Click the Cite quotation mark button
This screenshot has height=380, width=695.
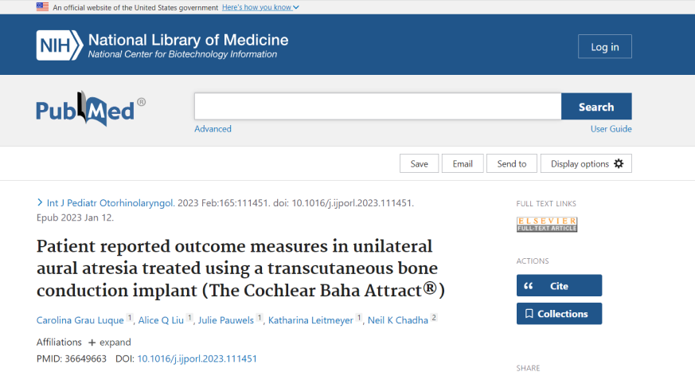pos(559,285)
